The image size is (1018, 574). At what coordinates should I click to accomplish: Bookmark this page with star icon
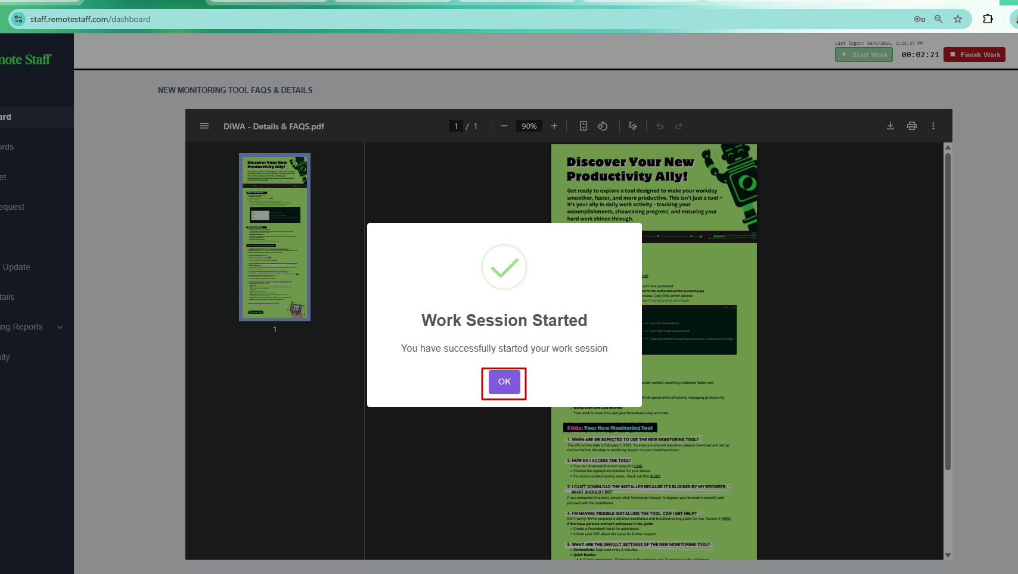point(958,19)
